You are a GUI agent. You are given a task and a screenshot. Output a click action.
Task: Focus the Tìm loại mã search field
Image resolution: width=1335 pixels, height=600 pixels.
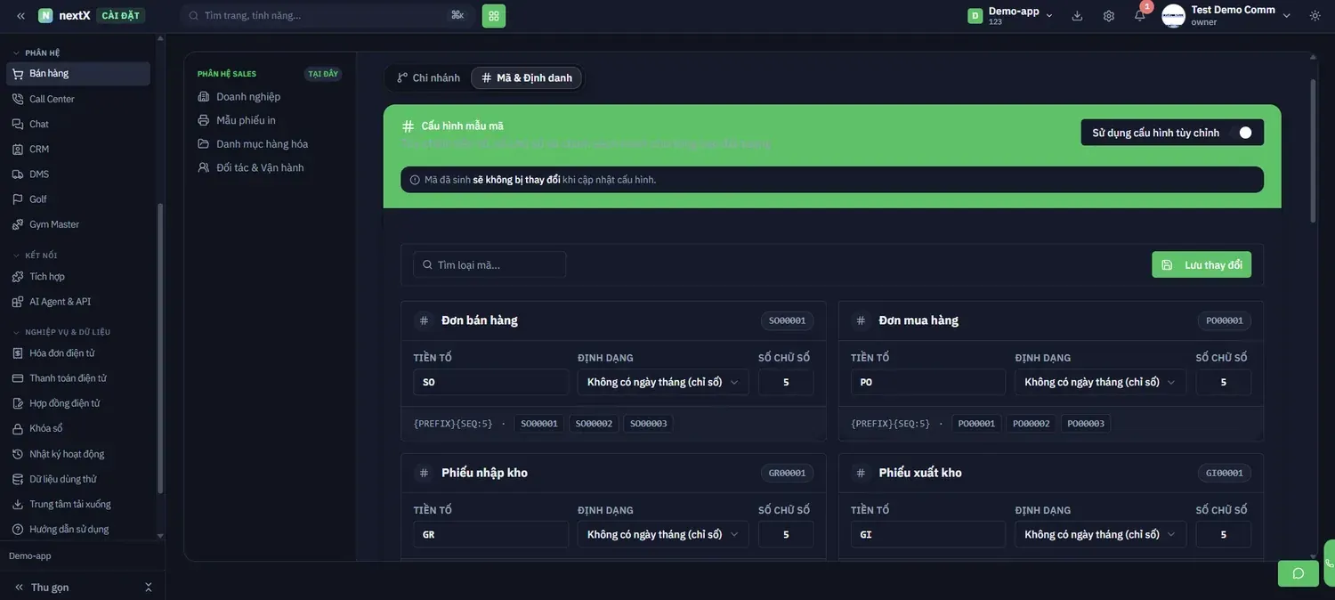click(x=489, y=264)
